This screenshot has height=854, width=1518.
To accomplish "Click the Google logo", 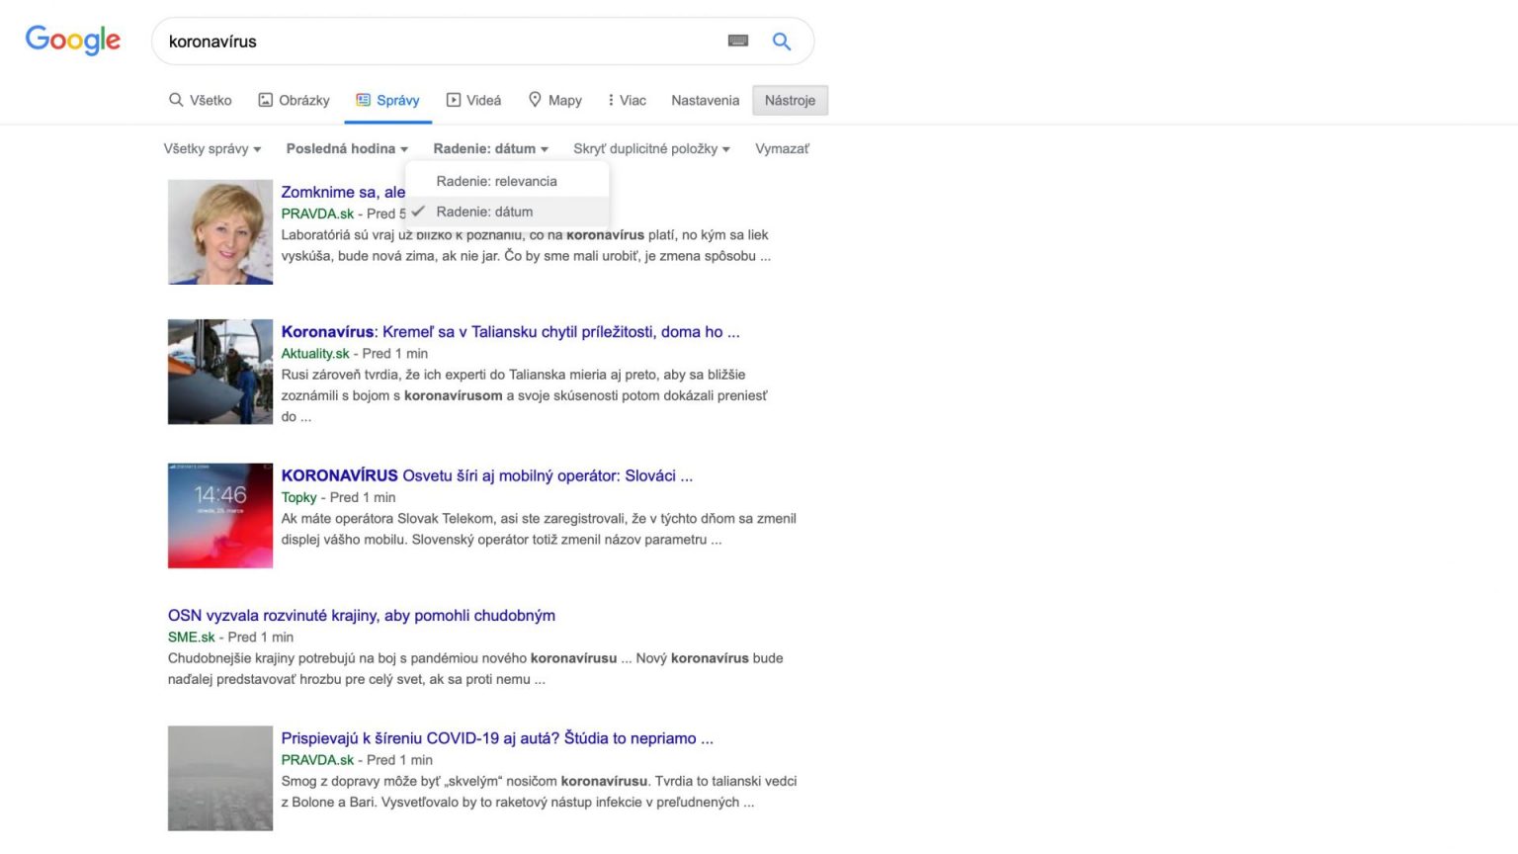I will point(72,40).
